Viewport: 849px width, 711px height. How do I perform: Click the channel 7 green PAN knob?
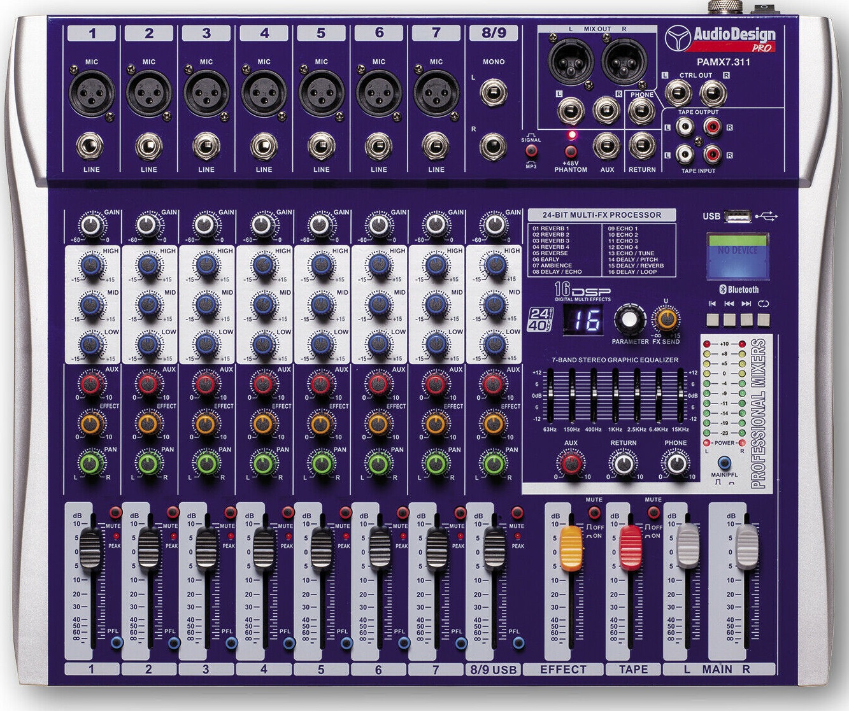tap(435, 463)
